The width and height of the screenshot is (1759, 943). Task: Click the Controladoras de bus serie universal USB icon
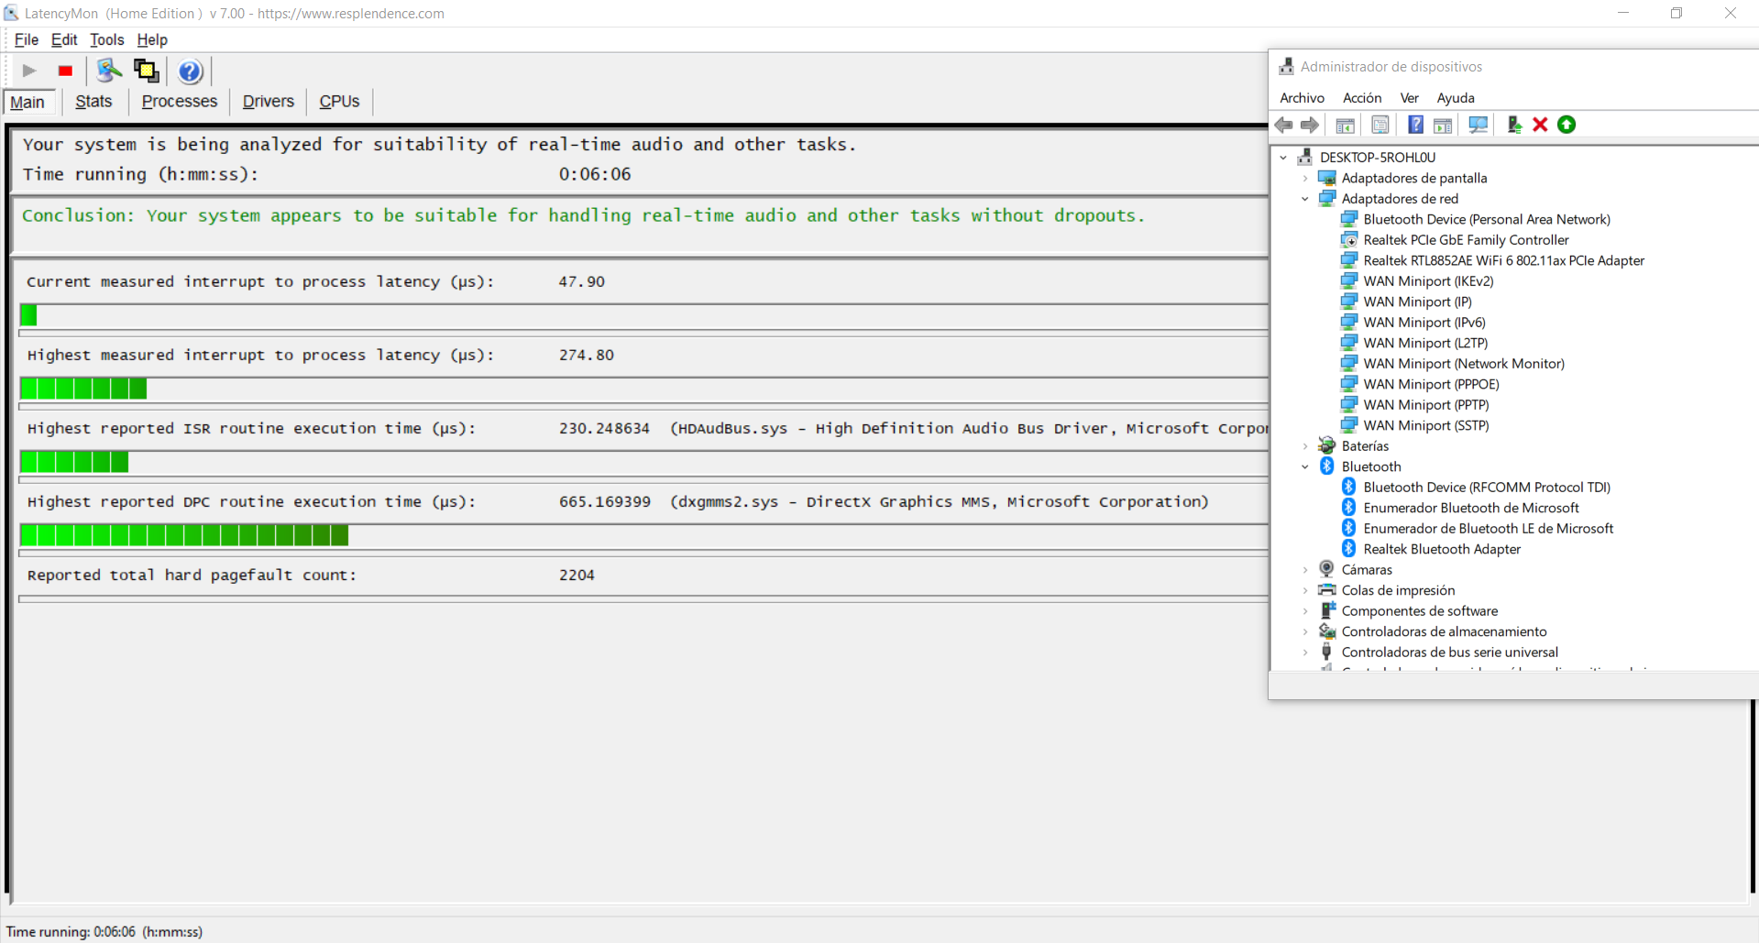pos(1326,652)
